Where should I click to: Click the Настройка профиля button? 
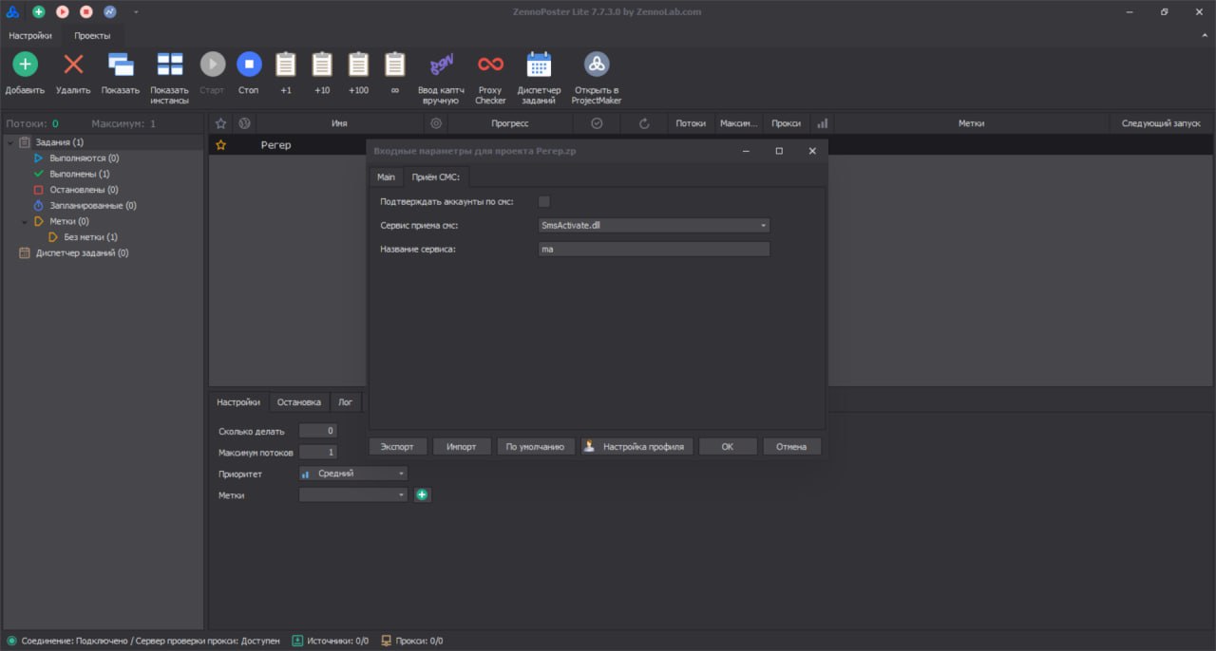(636, 447)
